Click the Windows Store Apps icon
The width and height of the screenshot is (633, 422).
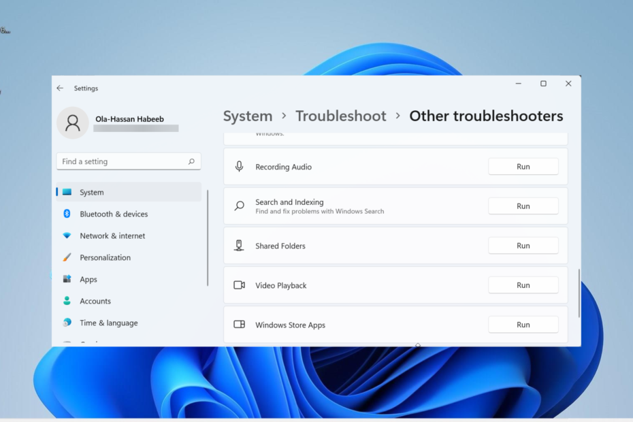tap(240, 324)
